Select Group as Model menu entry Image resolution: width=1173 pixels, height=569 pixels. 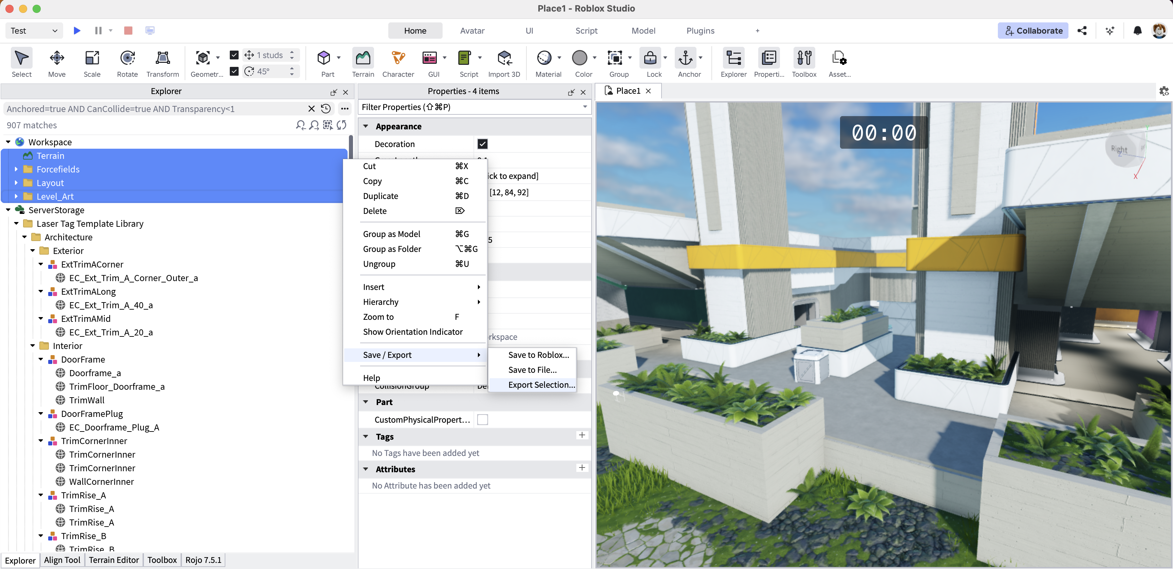(415, 234)
